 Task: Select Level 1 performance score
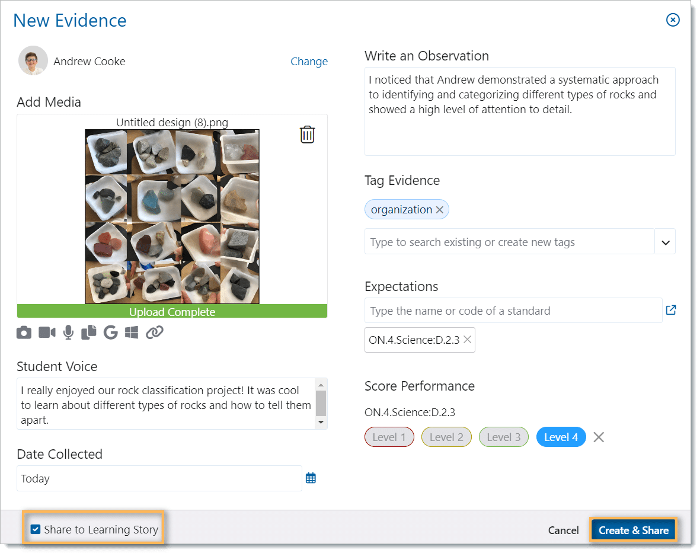coord(389,437)
